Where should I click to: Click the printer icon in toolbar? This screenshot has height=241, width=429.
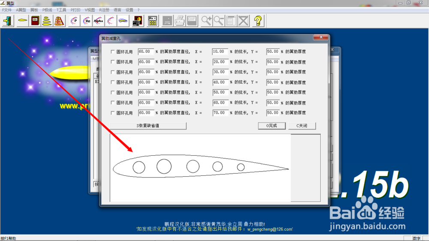click(179, 21)
